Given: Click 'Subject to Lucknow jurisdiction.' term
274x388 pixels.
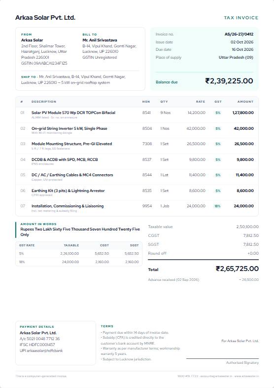Looking at the screenshot, I should pyautogui.click(x=127, y=359).
